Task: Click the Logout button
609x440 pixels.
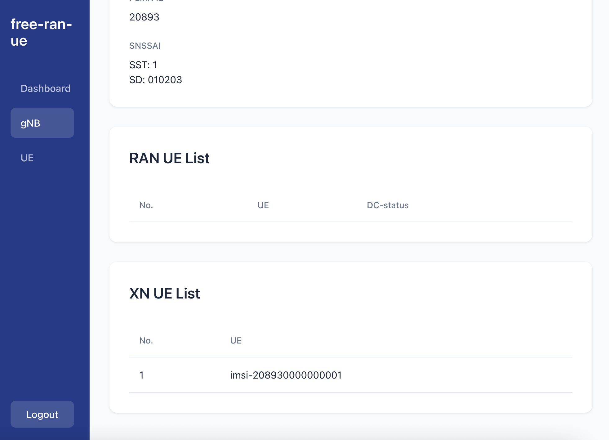Action: click(x=42, y=414)
